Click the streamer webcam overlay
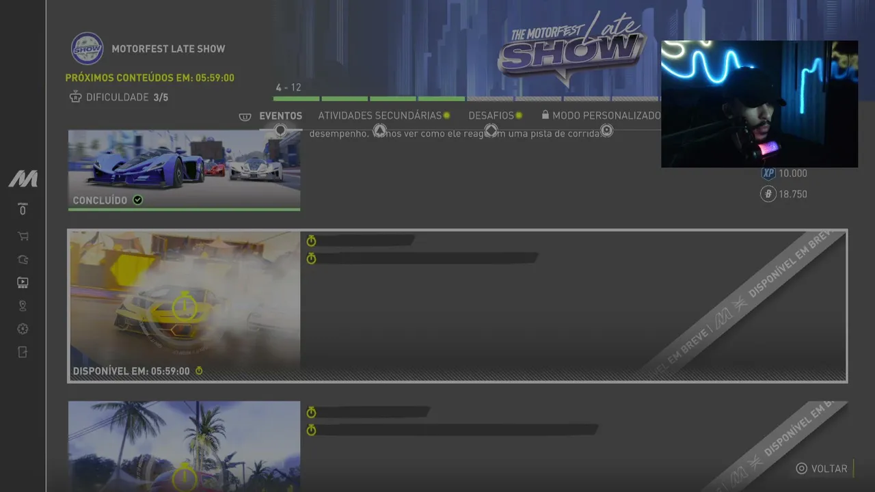Screen dimensions: 875x492 tap(759, 104)
